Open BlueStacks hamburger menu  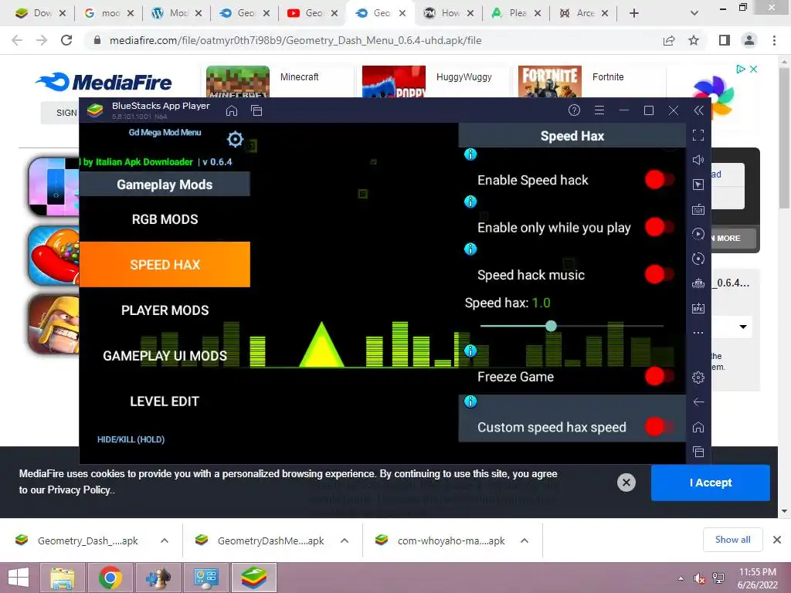599,110
